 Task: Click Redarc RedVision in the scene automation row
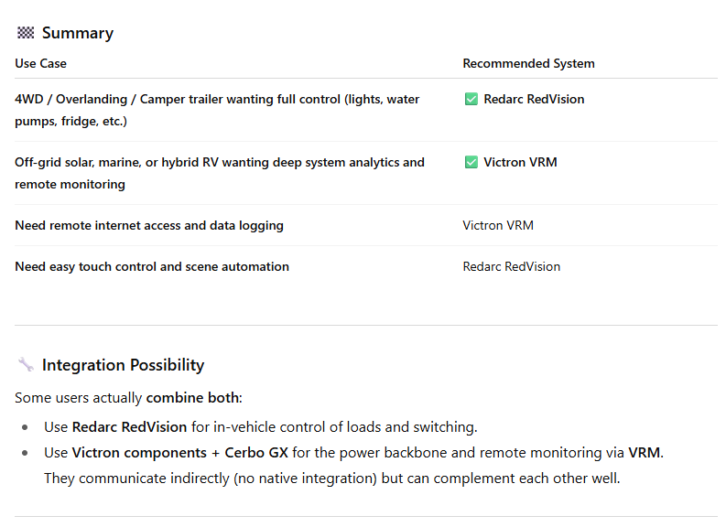pos(512,266)
